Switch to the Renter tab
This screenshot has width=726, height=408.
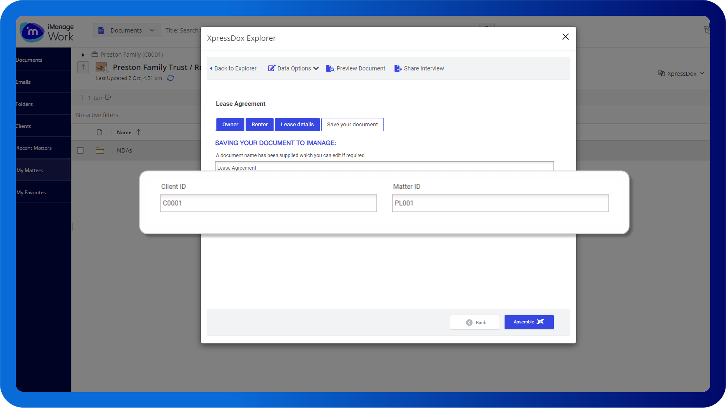pos(259,125)
